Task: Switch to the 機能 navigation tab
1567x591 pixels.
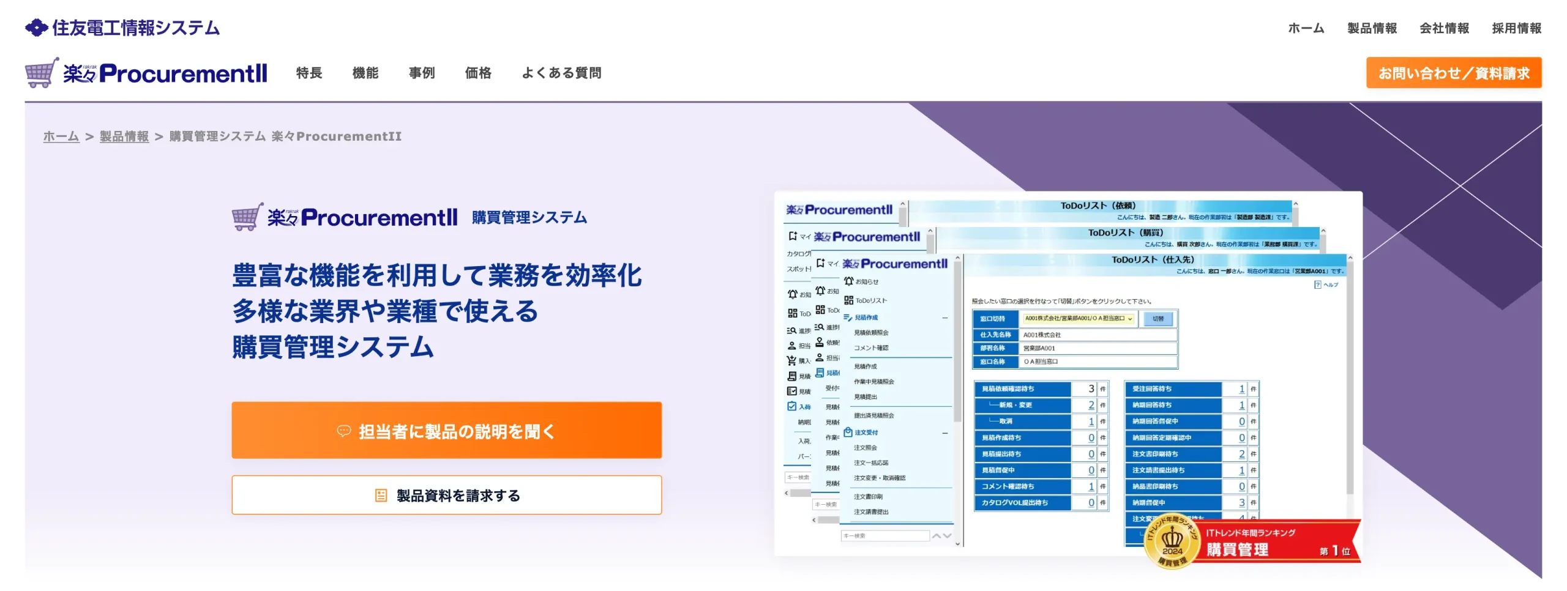Action: coord(365,73)
